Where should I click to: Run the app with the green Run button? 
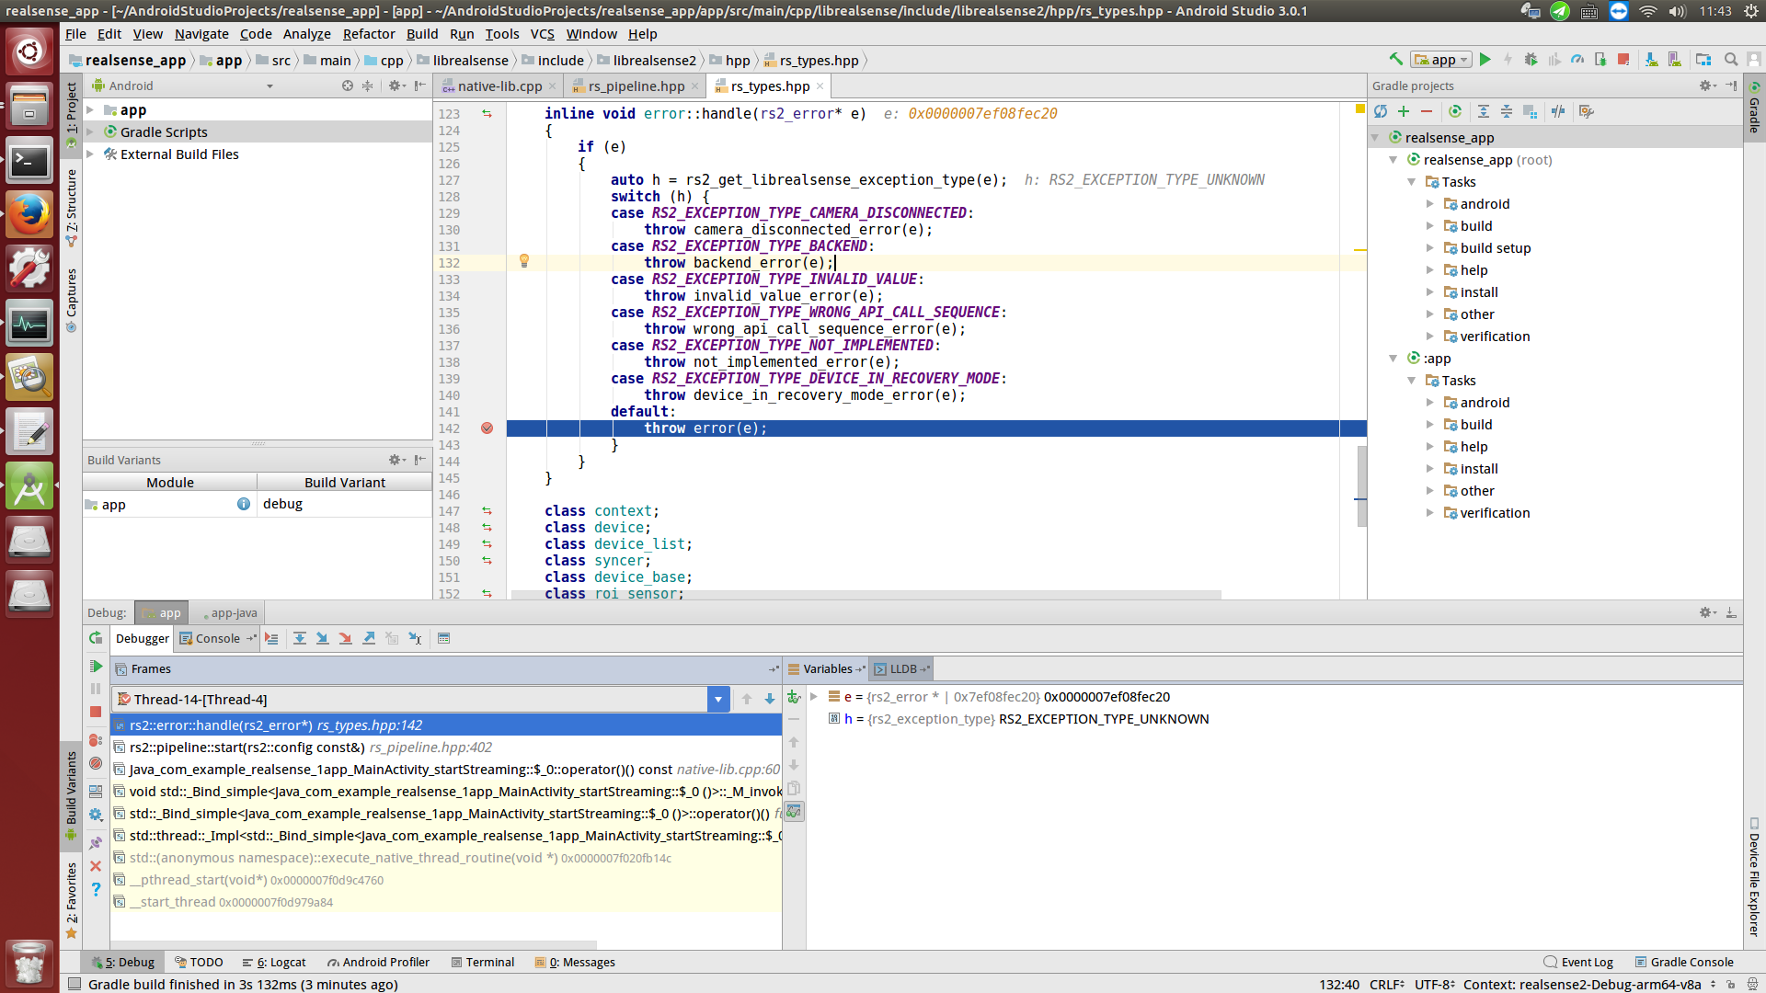point(1485,59)
